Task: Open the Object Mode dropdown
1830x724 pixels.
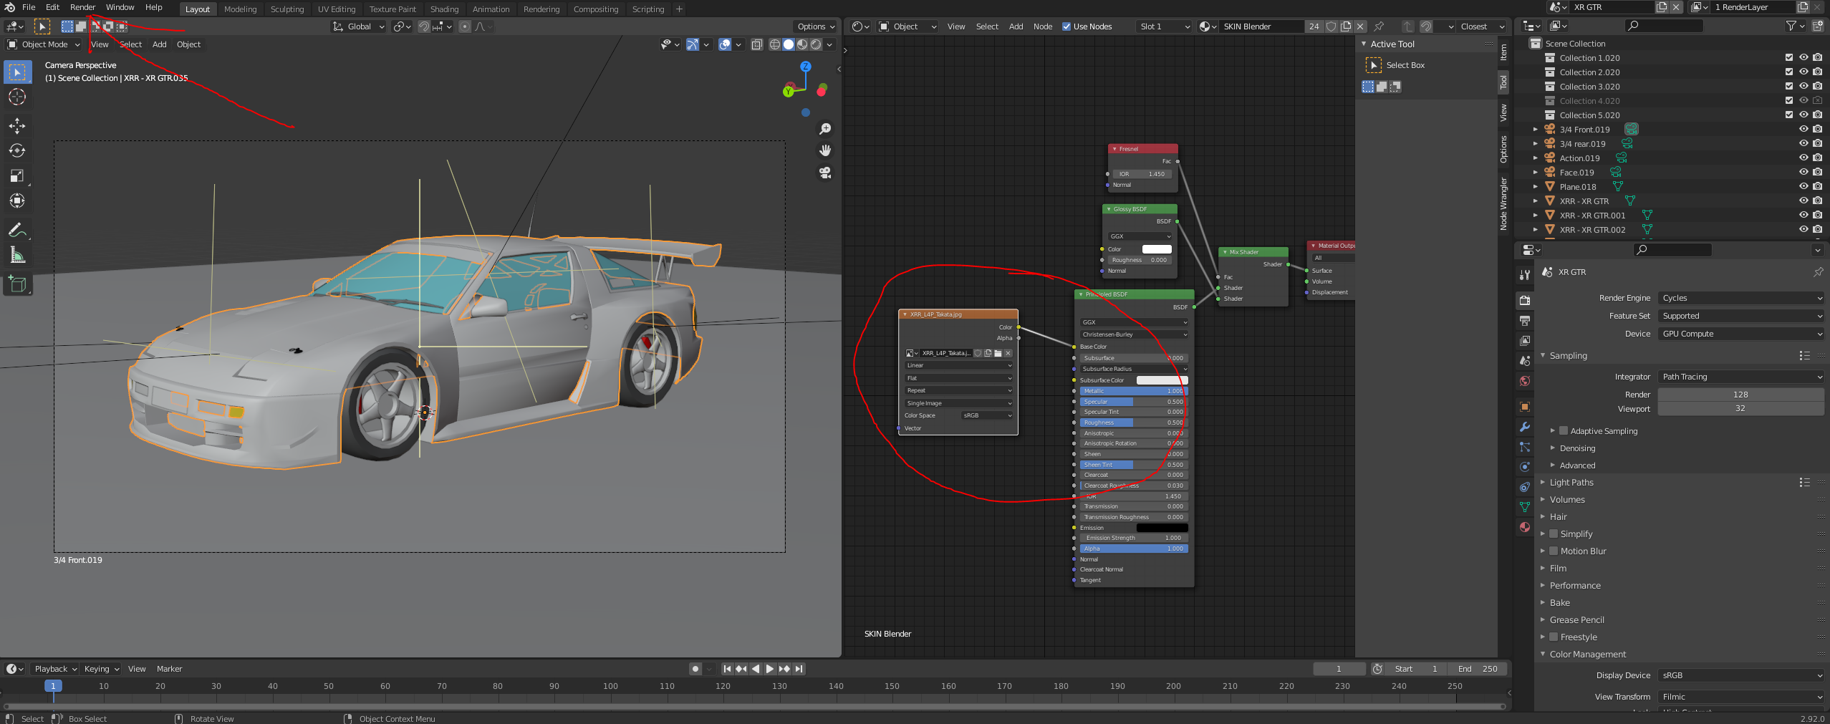Action: click(x=44, y=44)
